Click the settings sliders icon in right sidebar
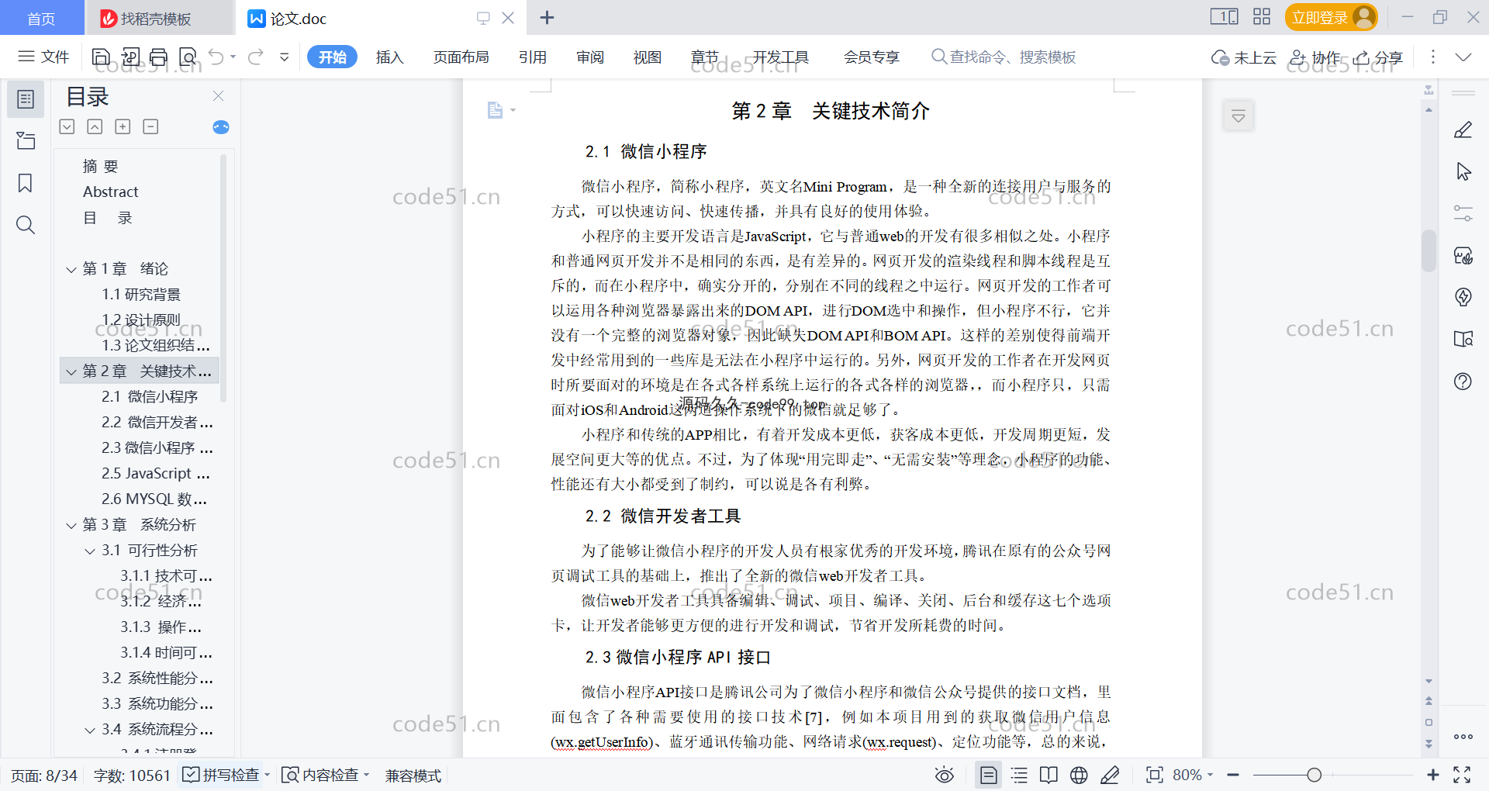 pyautogui.click(x=1463, y=213)
